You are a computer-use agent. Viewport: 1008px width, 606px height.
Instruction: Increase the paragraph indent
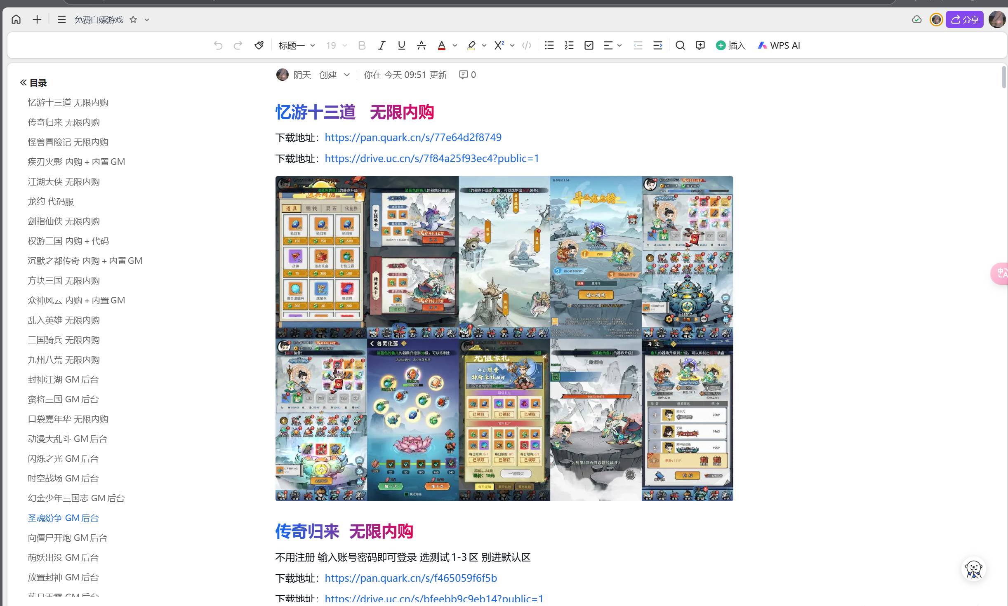(x=657, y=45)
